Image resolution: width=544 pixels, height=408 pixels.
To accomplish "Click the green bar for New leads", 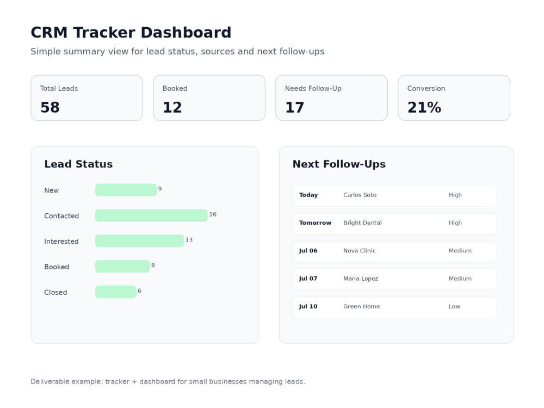I will 126,190.
